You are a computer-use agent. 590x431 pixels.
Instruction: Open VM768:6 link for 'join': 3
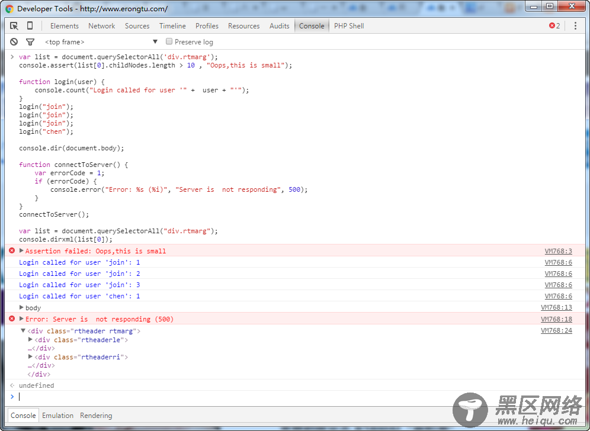558,285
